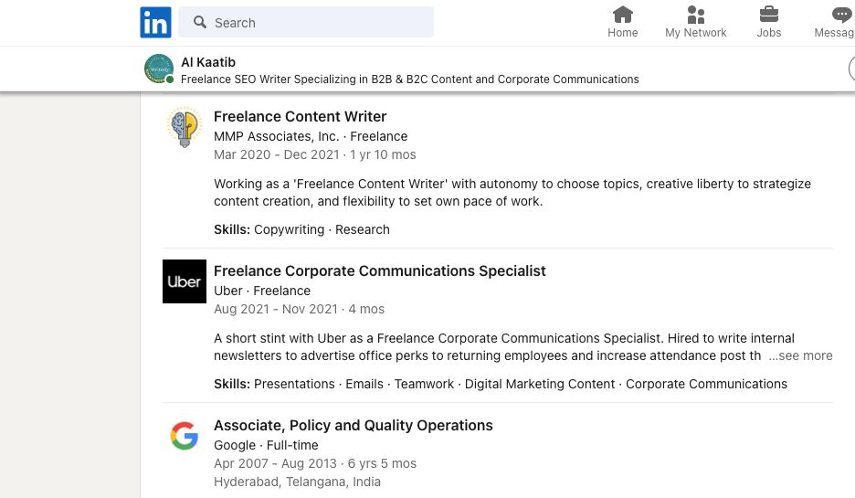
Task: Click Al Kaatib's profile avatar
Action: [x=158, y=69]
